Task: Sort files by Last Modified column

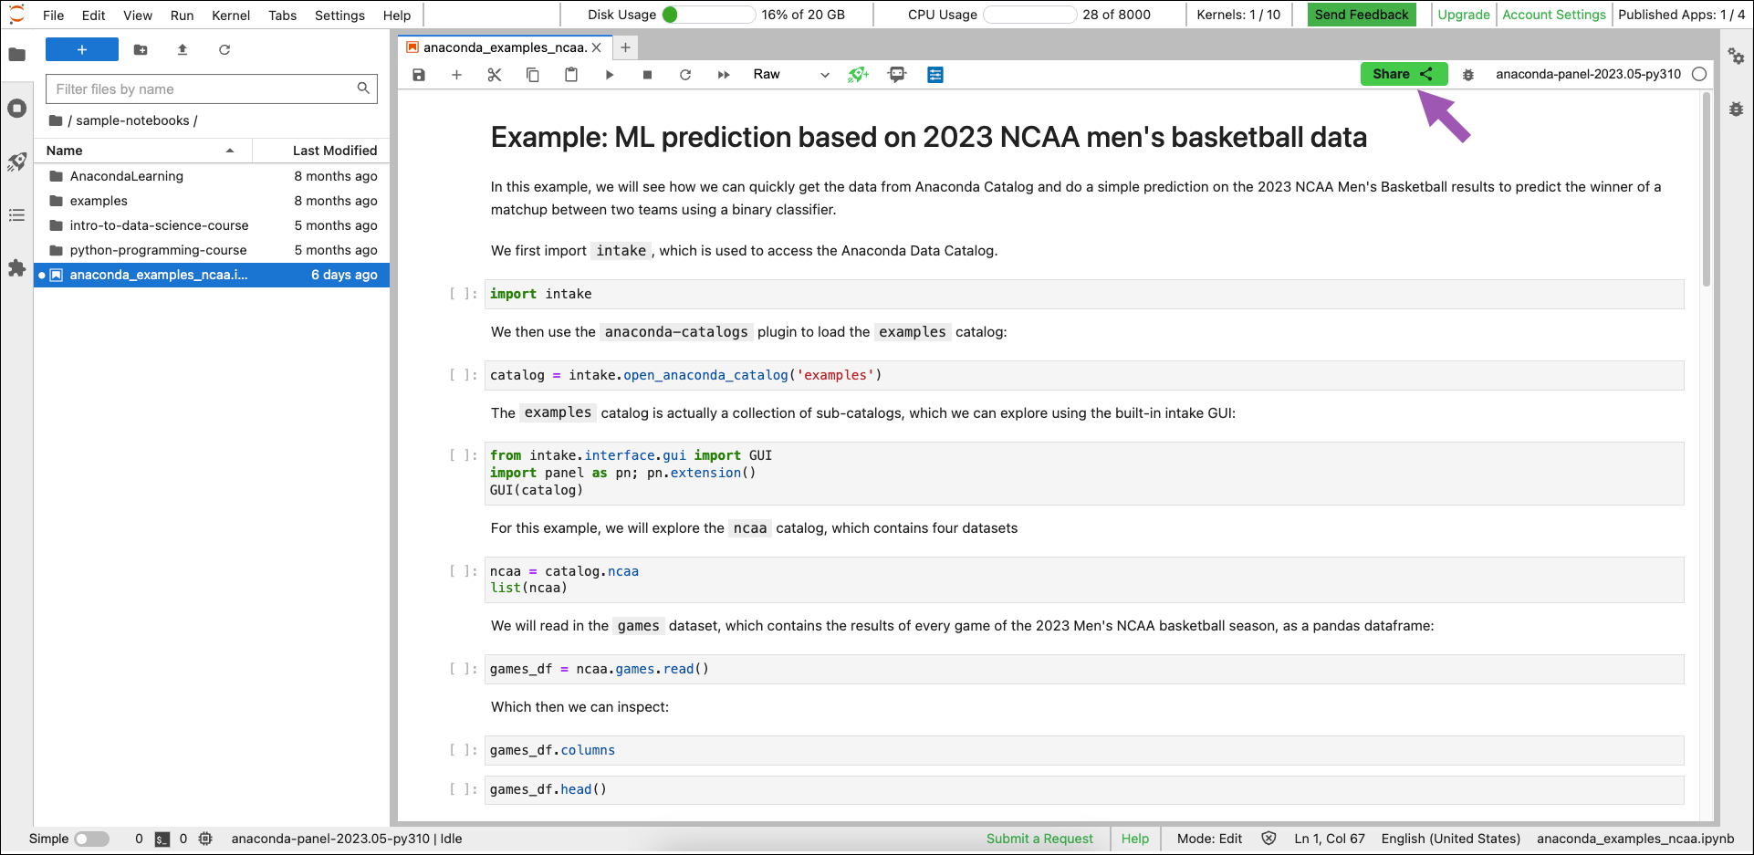Action: coord(321,151)
